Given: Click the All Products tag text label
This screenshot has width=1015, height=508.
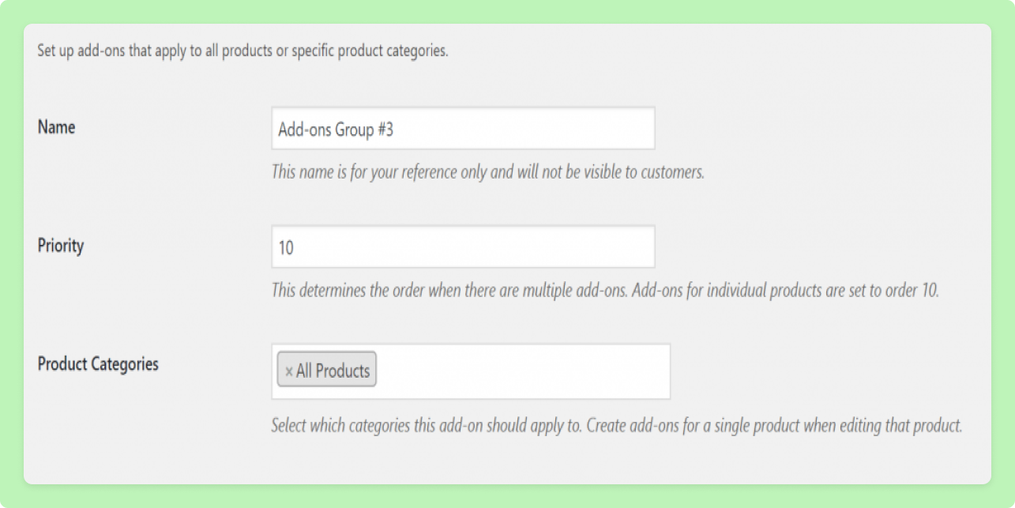Looking at the screenshot, I should [x=332, y=369].
